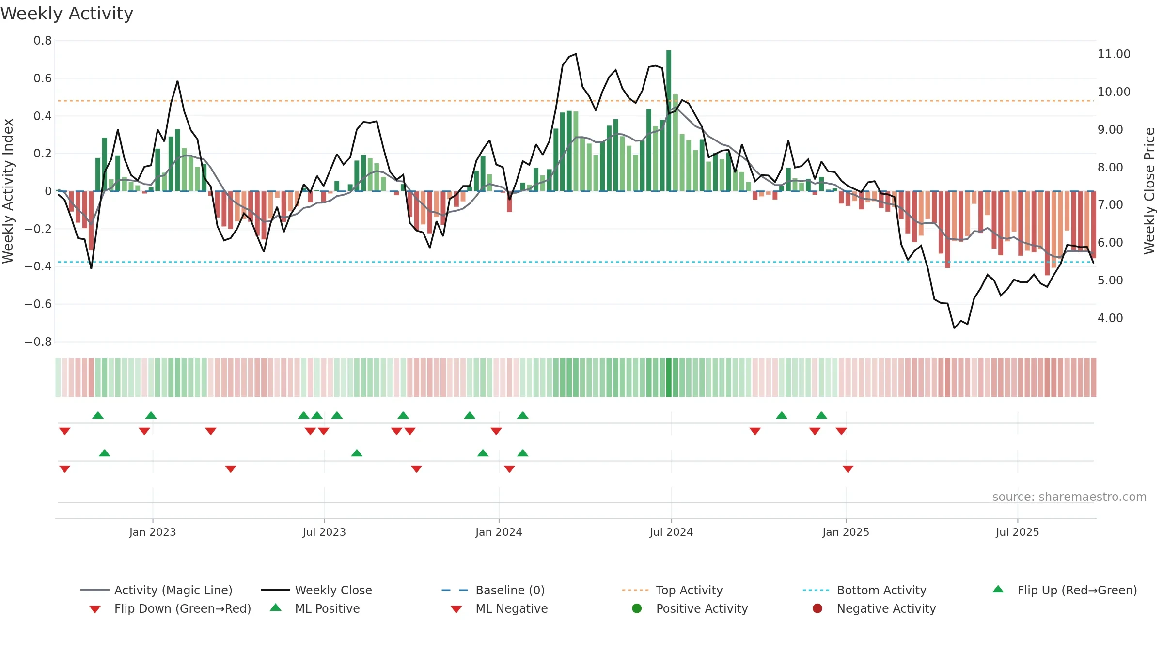Click the red triangle icon beside Flip Down legend
Image resolution: width=1163 pixels, height=654 pixels.
(x=95, y=609)
